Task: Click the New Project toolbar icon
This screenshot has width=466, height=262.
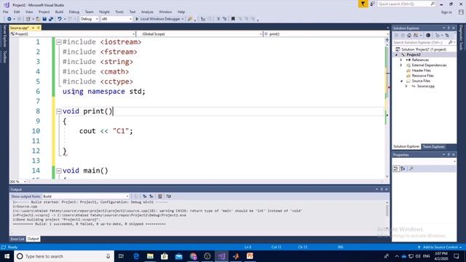Action: click(28, 19)
